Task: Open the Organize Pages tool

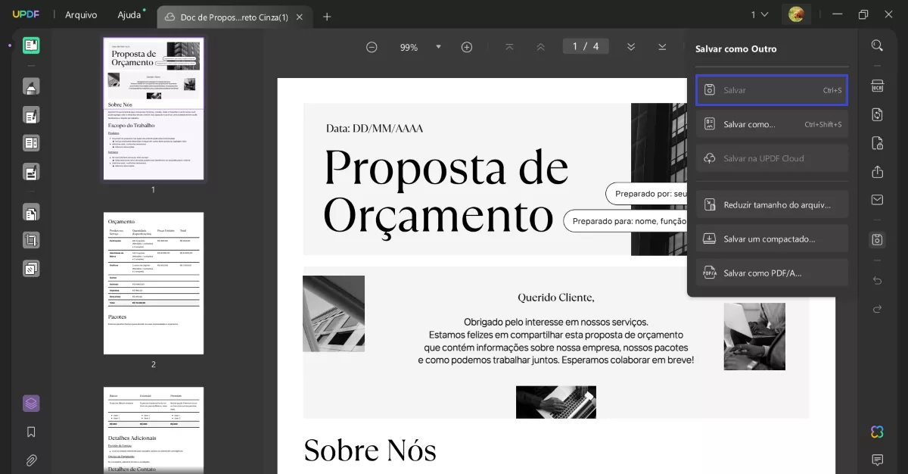Action: tap(31, 212)
